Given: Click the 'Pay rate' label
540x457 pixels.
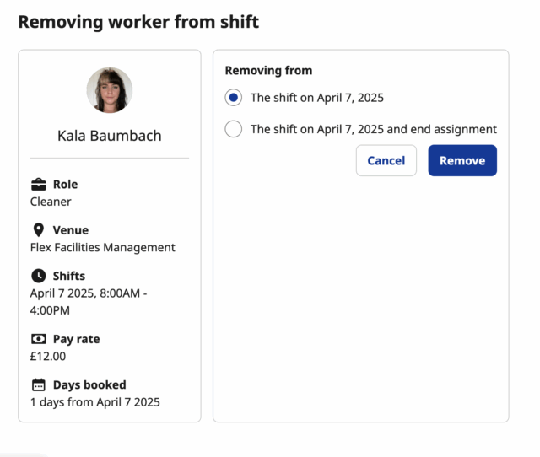Looking at the screenshot, I should (x=77, y=339).
